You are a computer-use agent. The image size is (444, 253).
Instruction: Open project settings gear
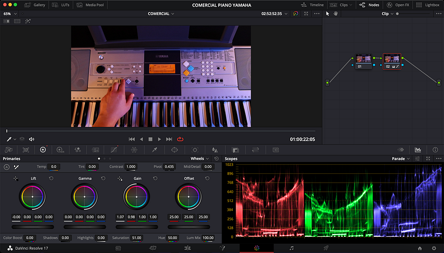[x=434, y=249]
